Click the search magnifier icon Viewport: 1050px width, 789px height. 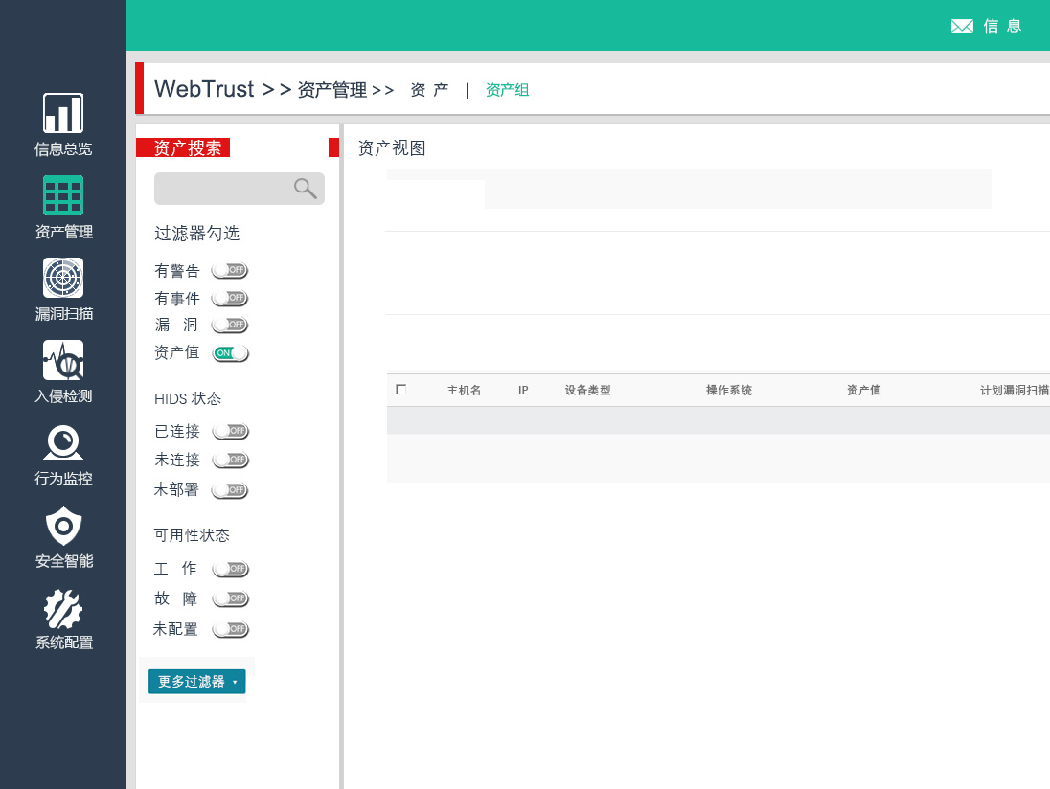pyautogui.click(x=305, y=188)
